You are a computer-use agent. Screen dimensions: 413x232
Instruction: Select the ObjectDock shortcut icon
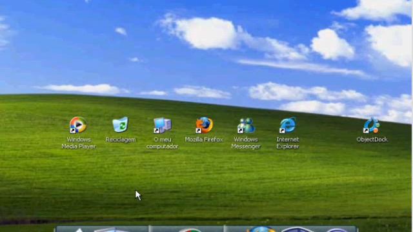[x=372, y=125]
